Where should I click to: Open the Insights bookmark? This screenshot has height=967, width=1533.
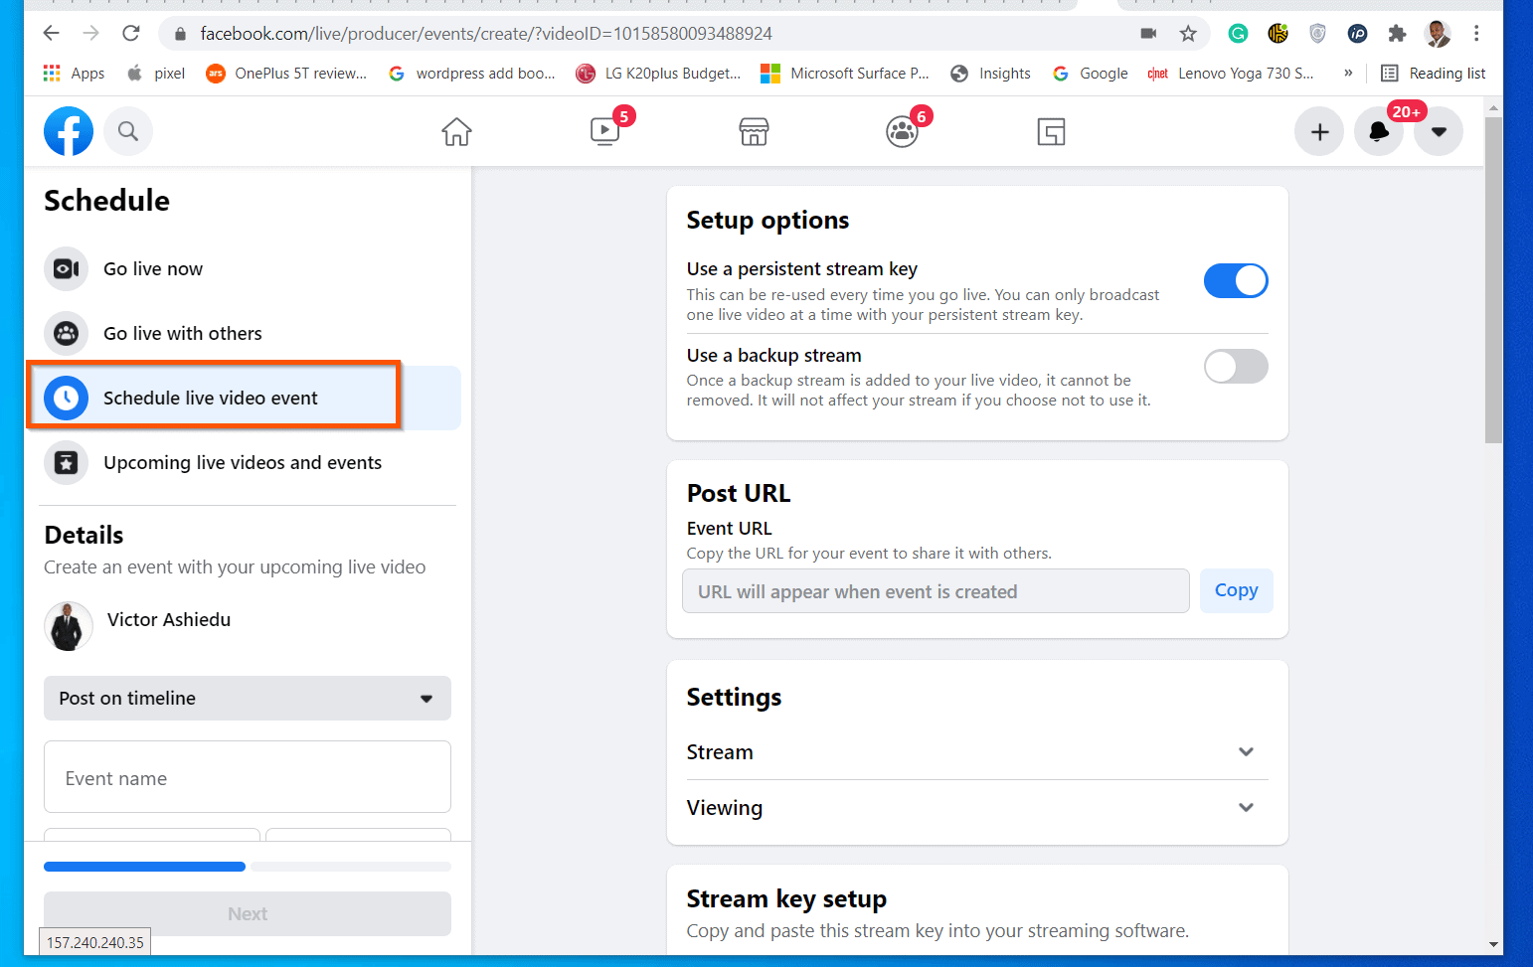click(990, 73)
